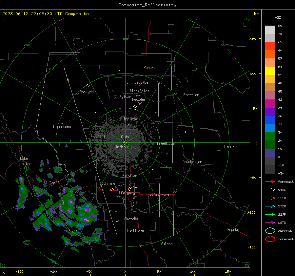Click the yellow diamond marker near RedDeer

point(135,107)
